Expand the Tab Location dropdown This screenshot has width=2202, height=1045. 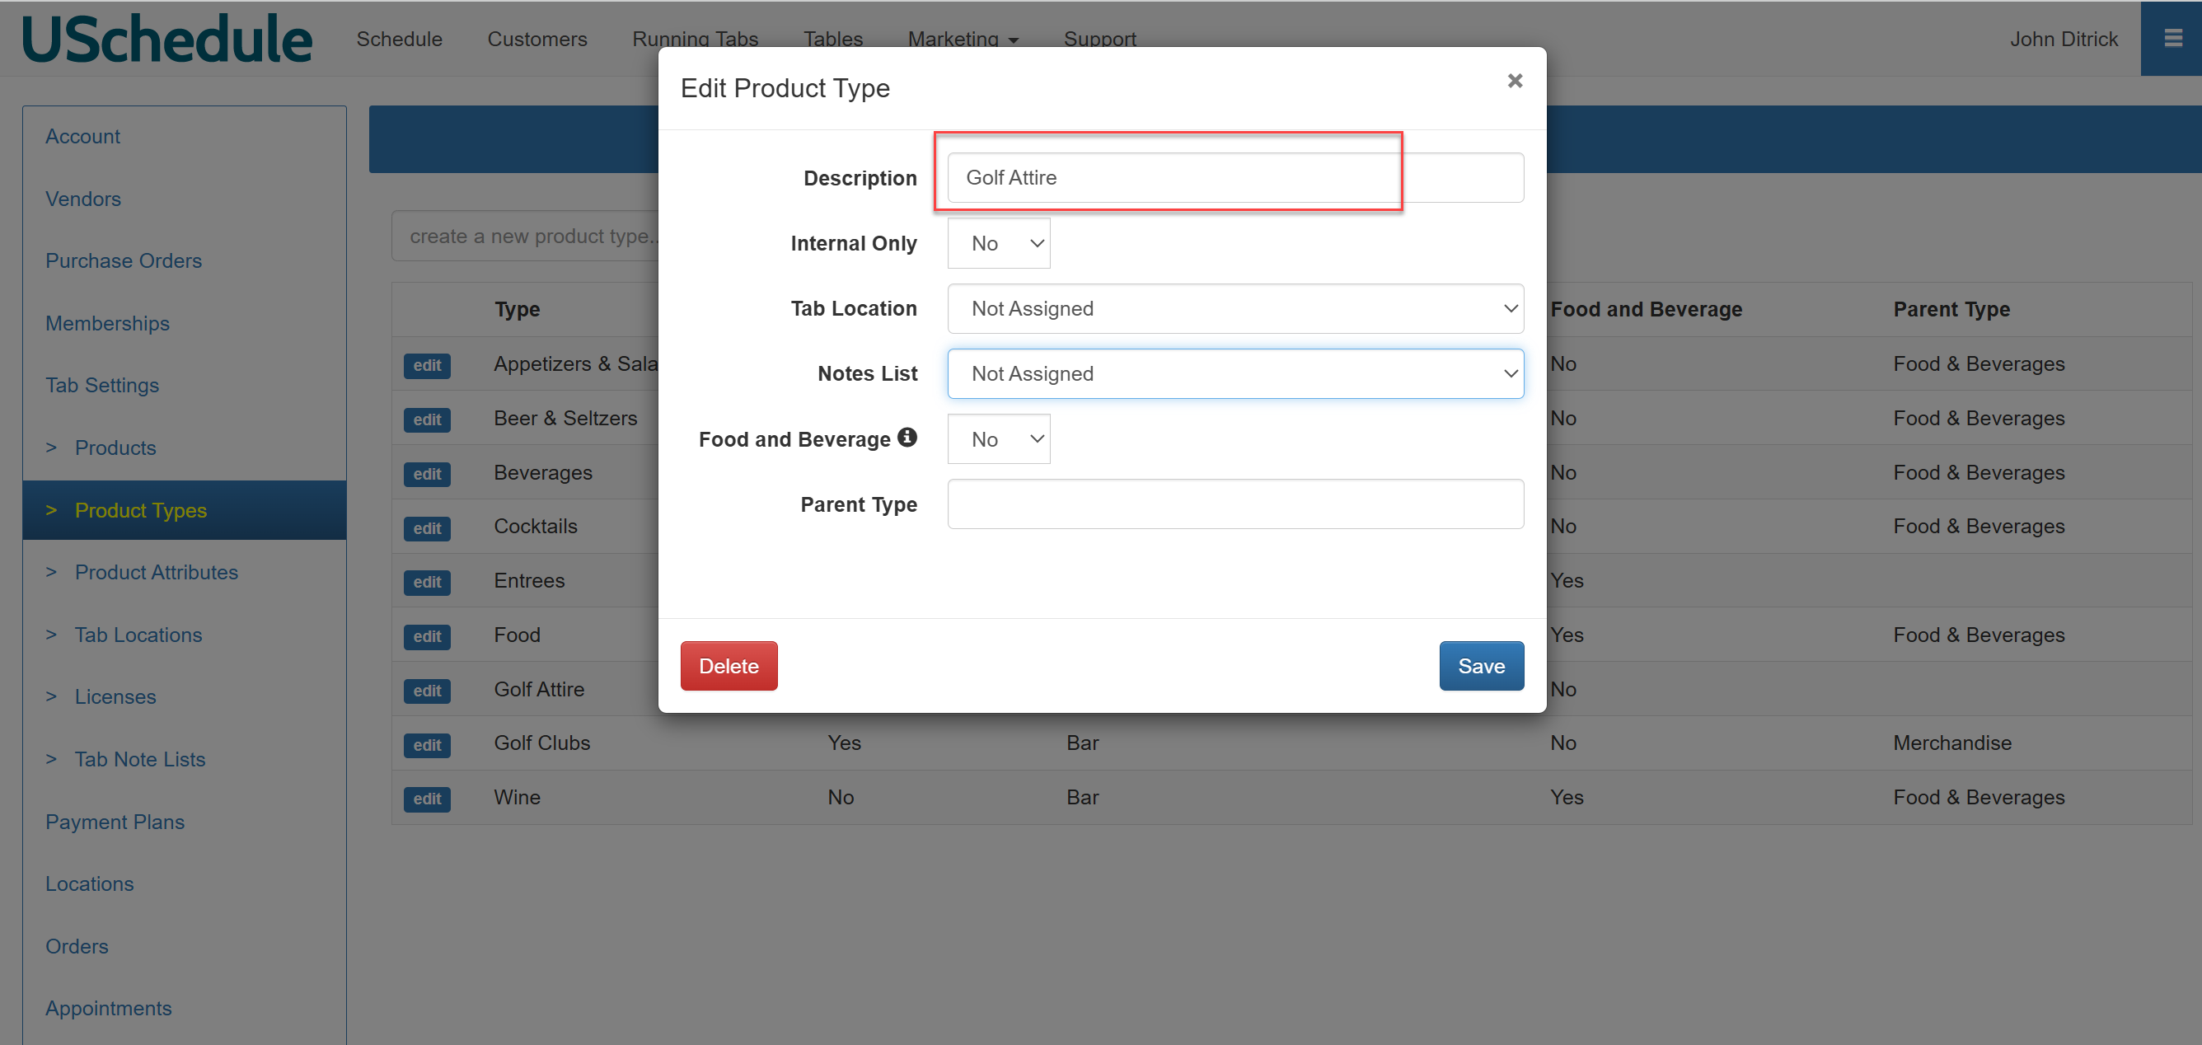[x=1235, y=309]
